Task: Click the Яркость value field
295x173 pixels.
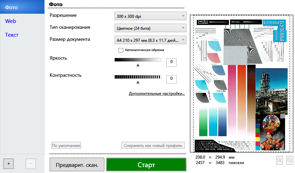Action: [171, 62]
